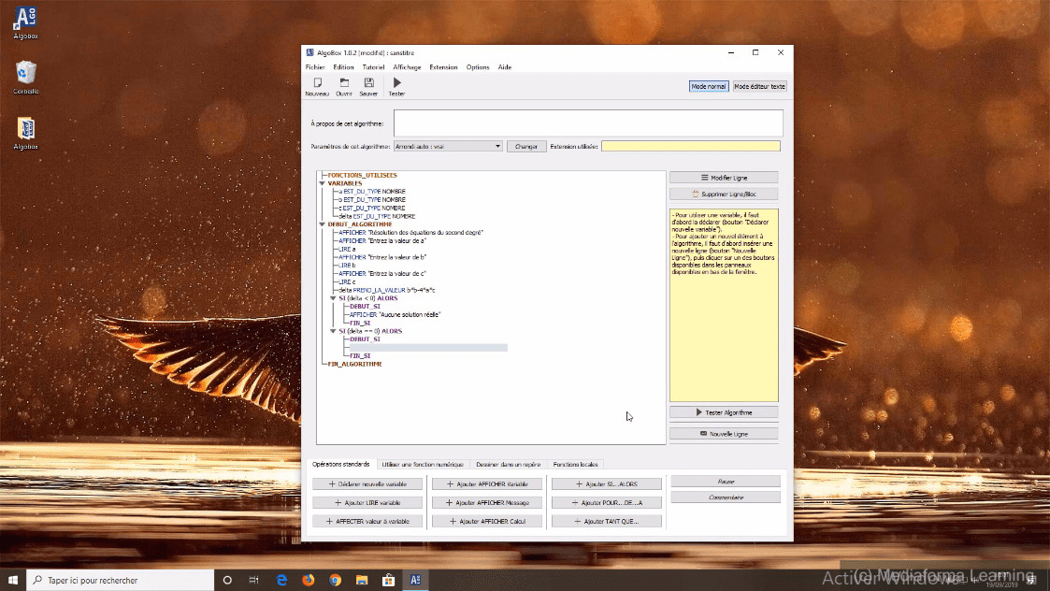
Task: Click the À propos de cet algorithme field
Action: pyautogui.click(x=587, y=123)
